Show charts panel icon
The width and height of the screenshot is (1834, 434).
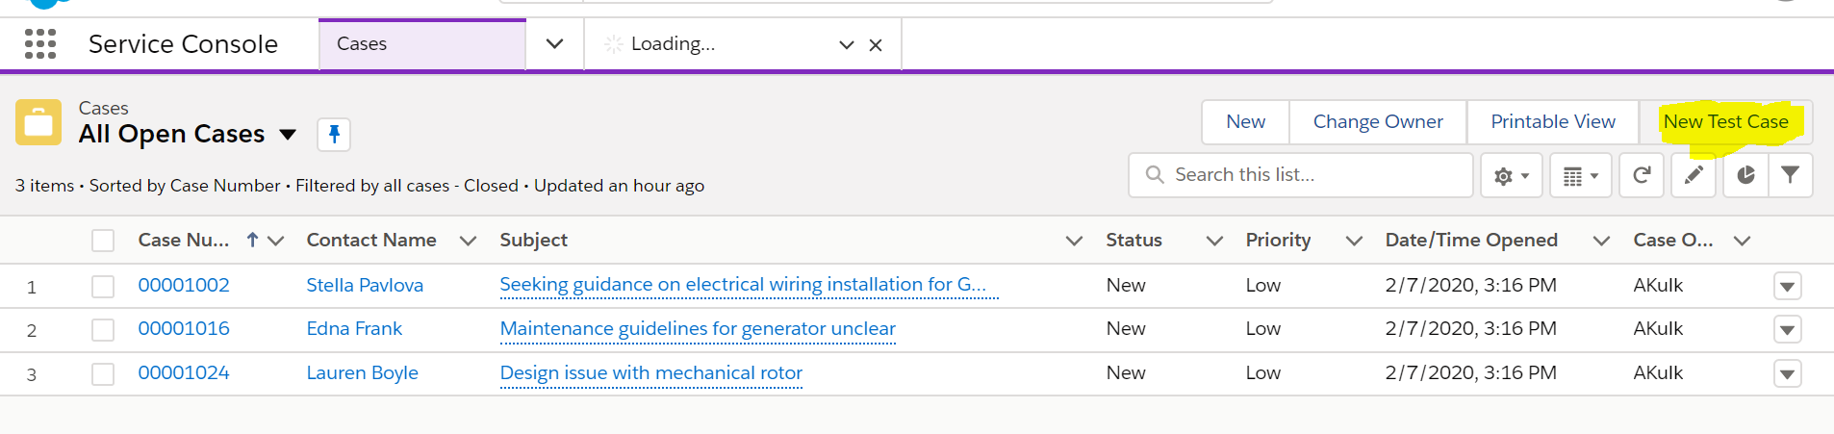click(x=1745, y=175)
